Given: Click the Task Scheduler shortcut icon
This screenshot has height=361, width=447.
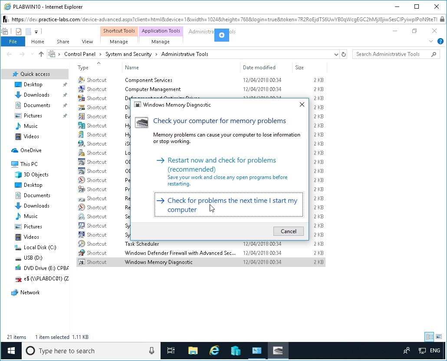Looking at the screenshot, I should (x=81, y=244).
